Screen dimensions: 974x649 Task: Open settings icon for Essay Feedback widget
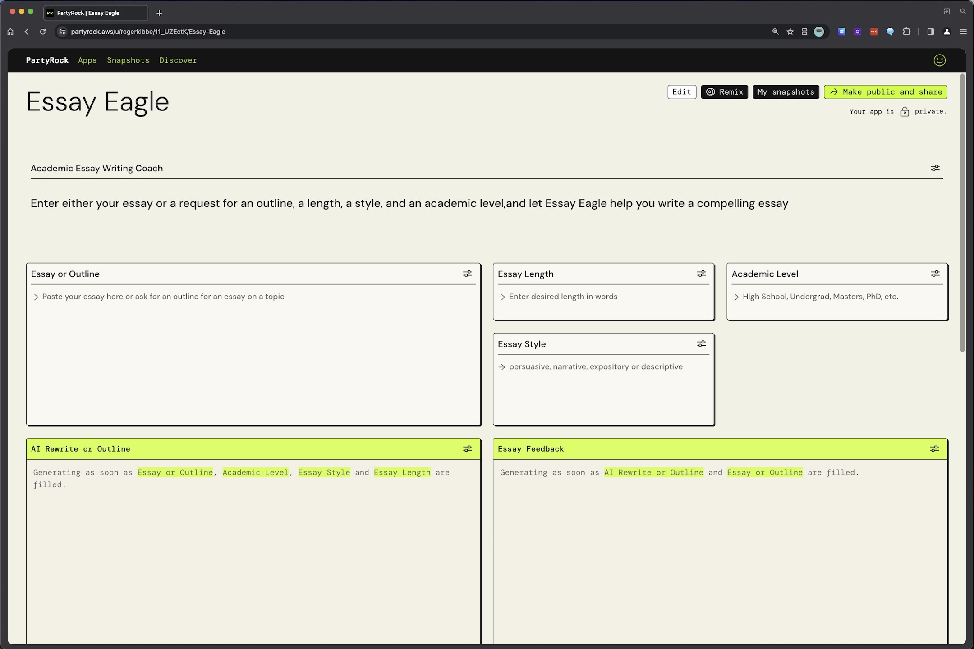click(934, 449)
